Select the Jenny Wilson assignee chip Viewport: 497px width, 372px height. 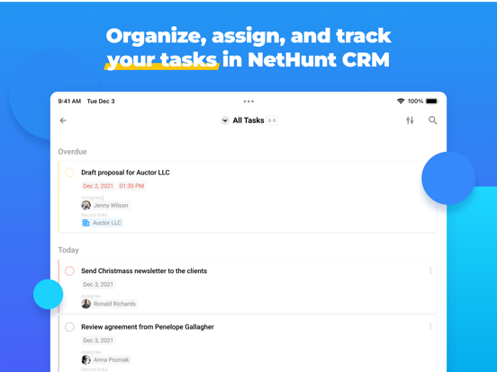(x=105, y=205)
